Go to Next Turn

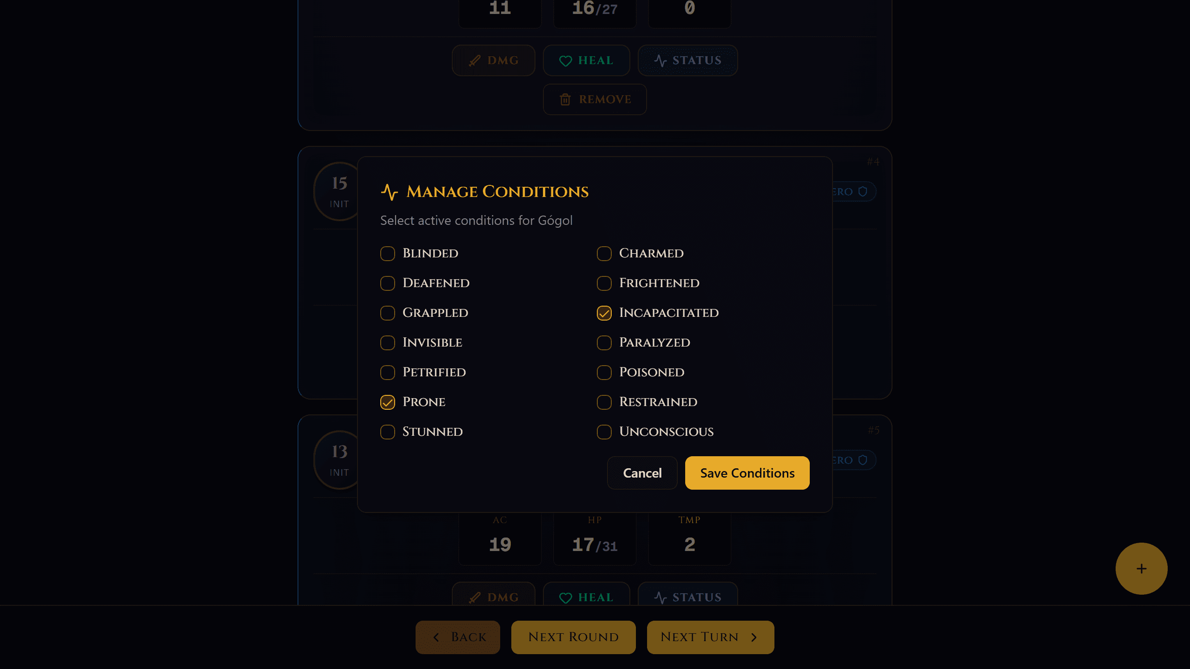710,637
